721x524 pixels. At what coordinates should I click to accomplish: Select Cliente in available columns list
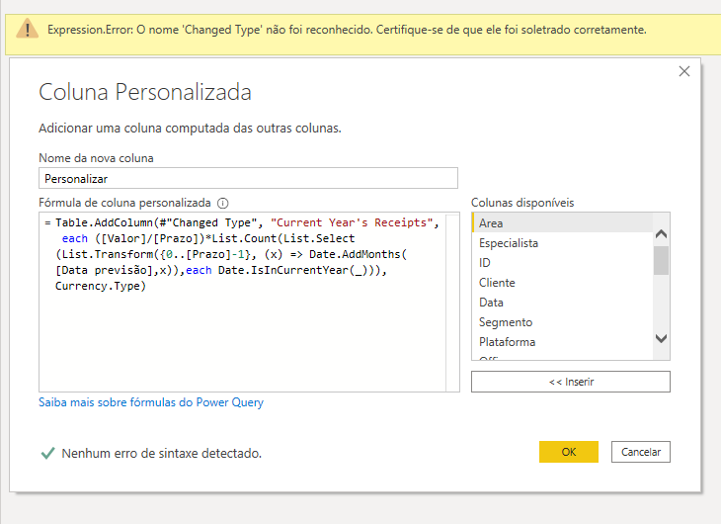(562, 283)
